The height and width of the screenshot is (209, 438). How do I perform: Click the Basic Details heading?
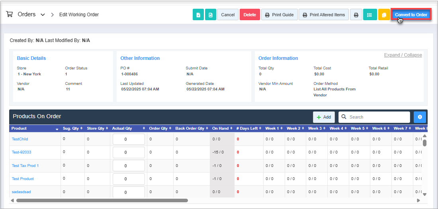coord(31,58)
